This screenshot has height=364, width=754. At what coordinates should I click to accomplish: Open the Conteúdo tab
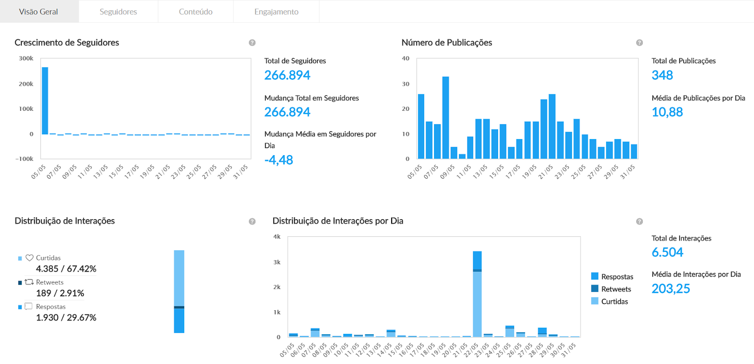point(196,12)
